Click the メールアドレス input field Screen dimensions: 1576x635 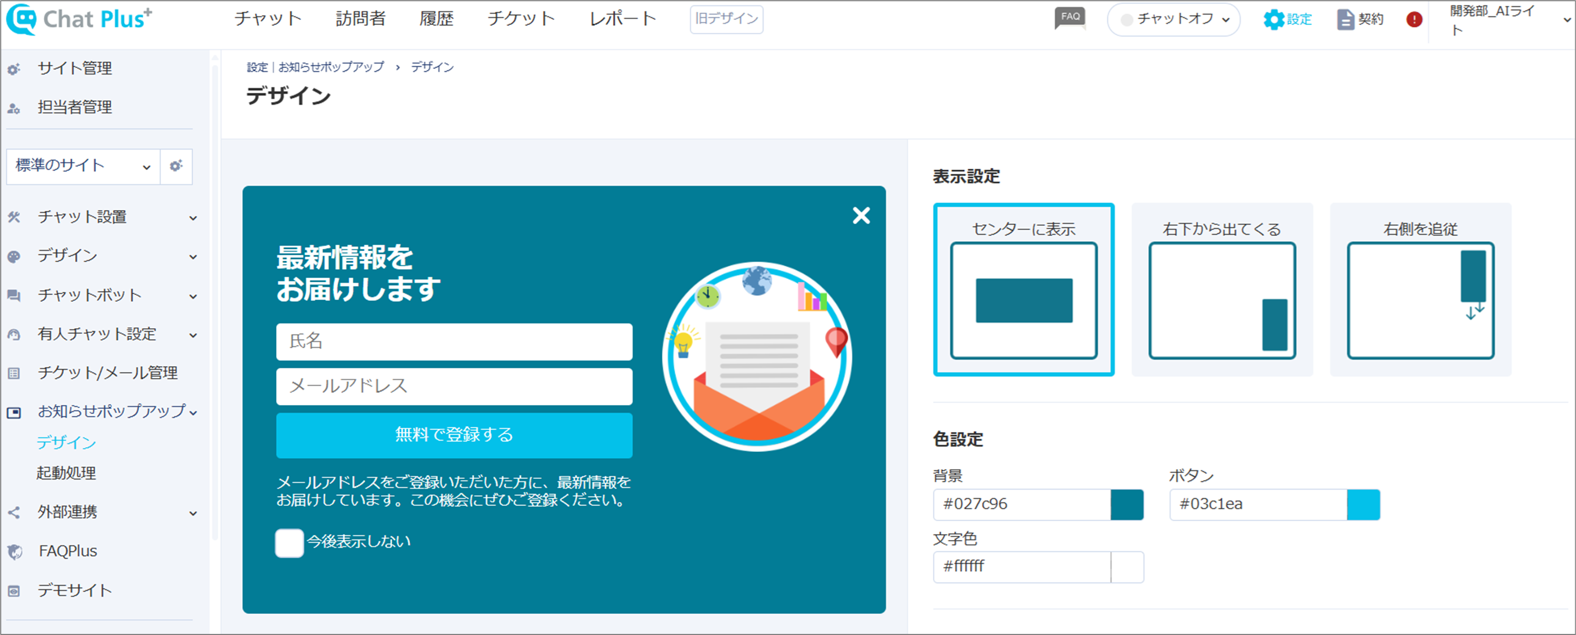pos(454,386)
